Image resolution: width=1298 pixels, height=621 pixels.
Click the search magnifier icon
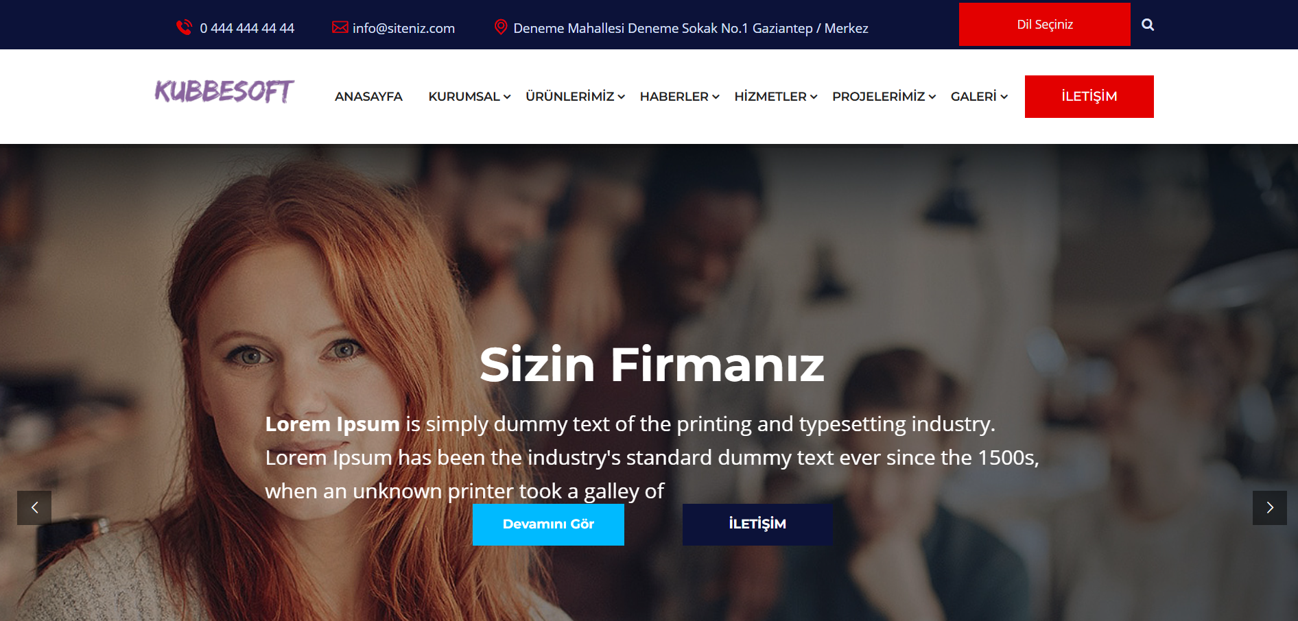point(1148,25)
